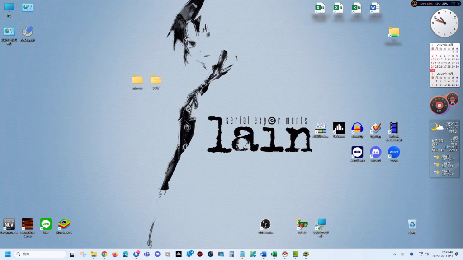Screen dimensions: 463x260
Task: Open the Audacity desktop shortcut
Action: 357,130
